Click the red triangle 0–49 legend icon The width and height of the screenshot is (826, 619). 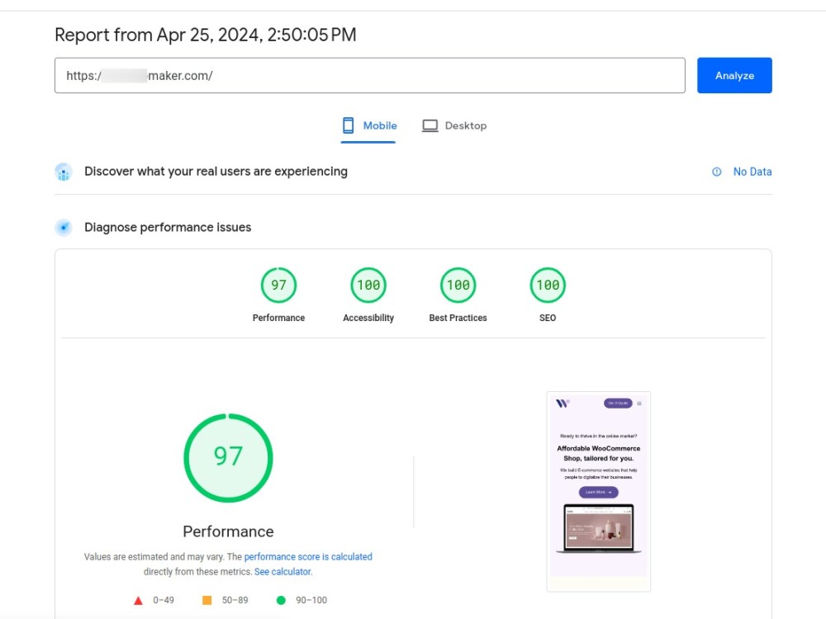point(138,601)
